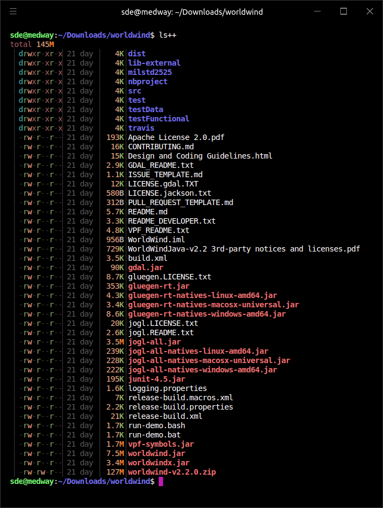Click 'Design and Coding Guidelines.html' file name
Screen dimensions: 383x508
coord(200,156)
